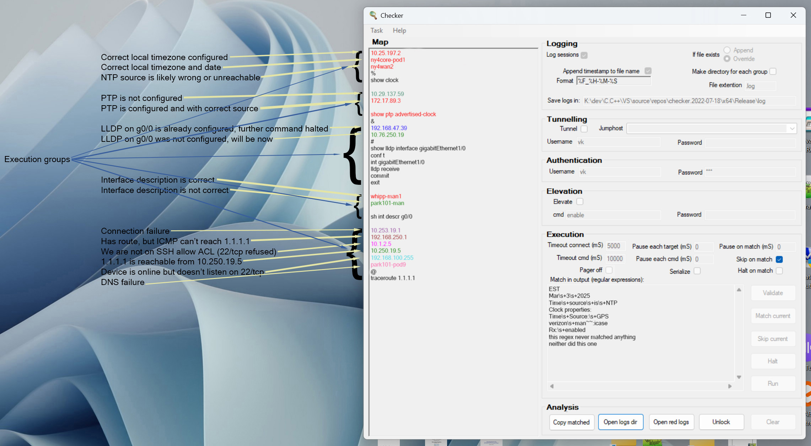Open the Task menu
Image resolution: width=811 pixels, height=446 pixels.
coord(376,31)
